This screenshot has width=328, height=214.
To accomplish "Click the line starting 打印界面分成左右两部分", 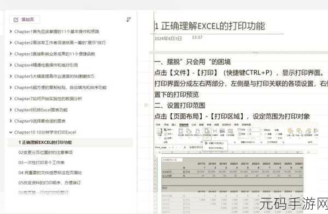I will tap(241, 84).
